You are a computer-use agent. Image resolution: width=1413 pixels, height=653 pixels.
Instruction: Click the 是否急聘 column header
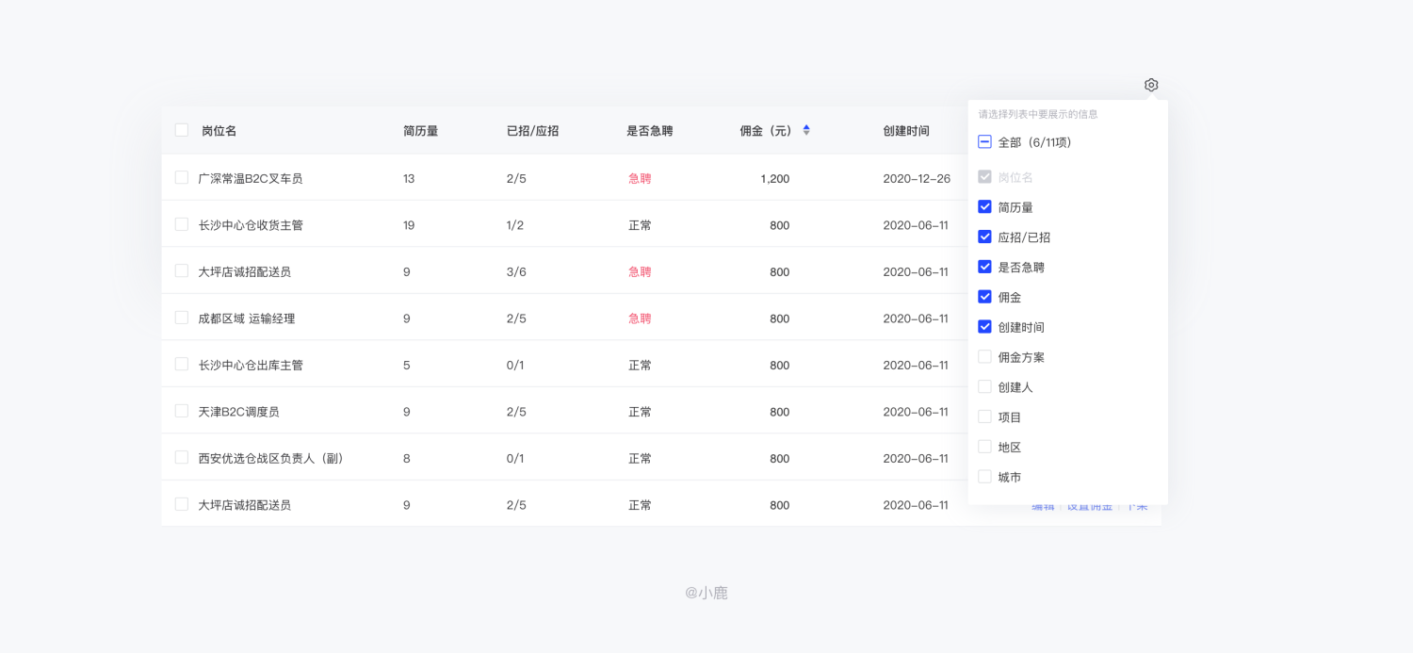coord(650,131)
